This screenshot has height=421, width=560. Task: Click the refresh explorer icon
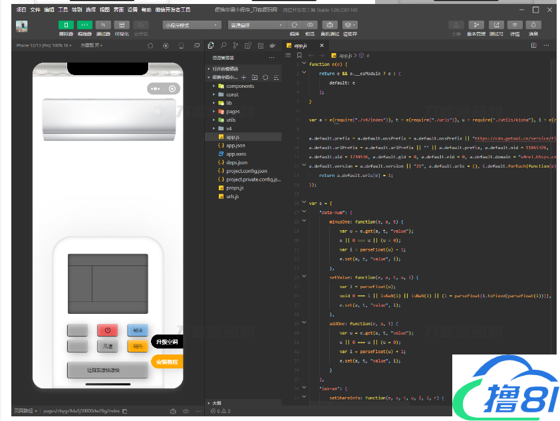[x=265, y=77]
